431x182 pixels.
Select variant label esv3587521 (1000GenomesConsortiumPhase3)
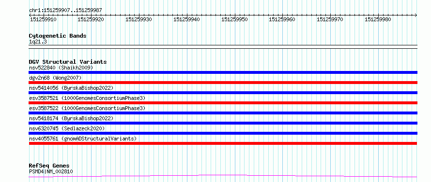87,98
